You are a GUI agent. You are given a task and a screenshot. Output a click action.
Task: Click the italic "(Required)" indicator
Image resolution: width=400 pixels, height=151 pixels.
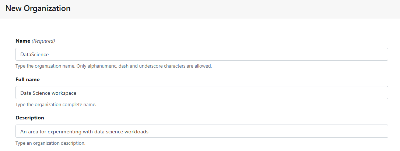(43, 41)
